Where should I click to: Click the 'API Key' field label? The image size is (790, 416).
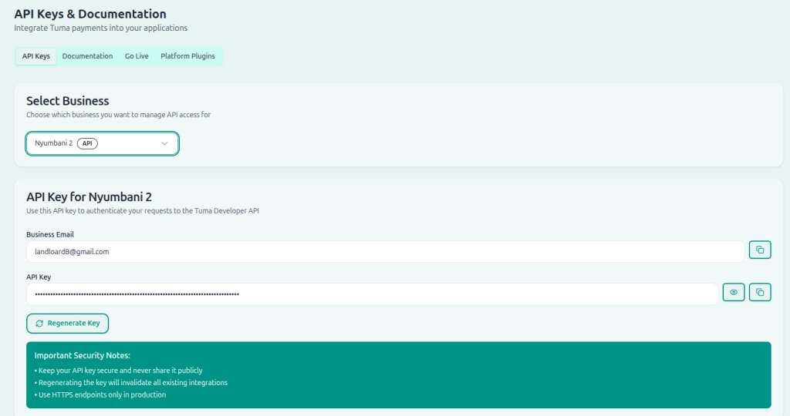click(39, 277)
